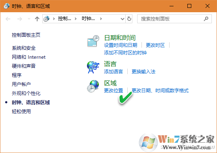Viewport: 217px width, 153px height.
Task: Open the 更换输入法 link
Action: pyautogui.click(x=143, y=71)
